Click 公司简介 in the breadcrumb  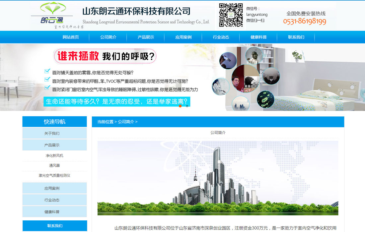126,122
